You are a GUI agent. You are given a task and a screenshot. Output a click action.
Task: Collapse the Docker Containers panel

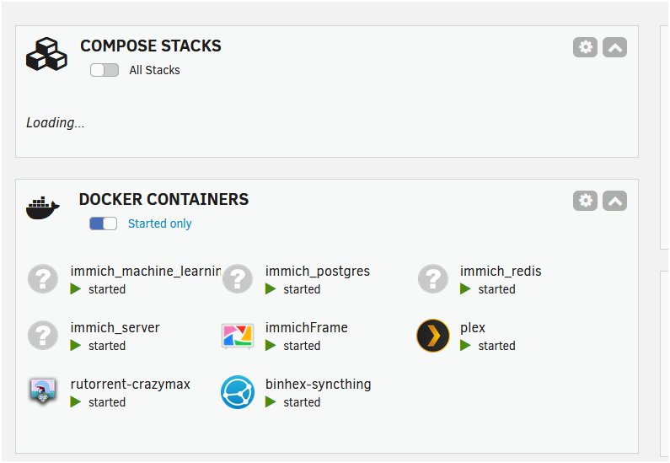(615, 201)
